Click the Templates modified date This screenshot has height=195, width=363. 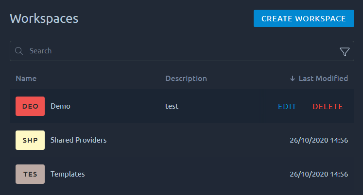319,174
